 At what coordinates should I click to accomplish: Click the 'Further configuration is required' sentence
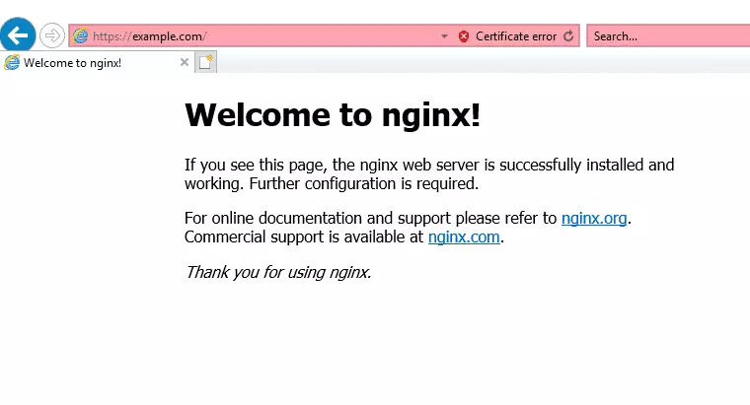pos(363,184)
